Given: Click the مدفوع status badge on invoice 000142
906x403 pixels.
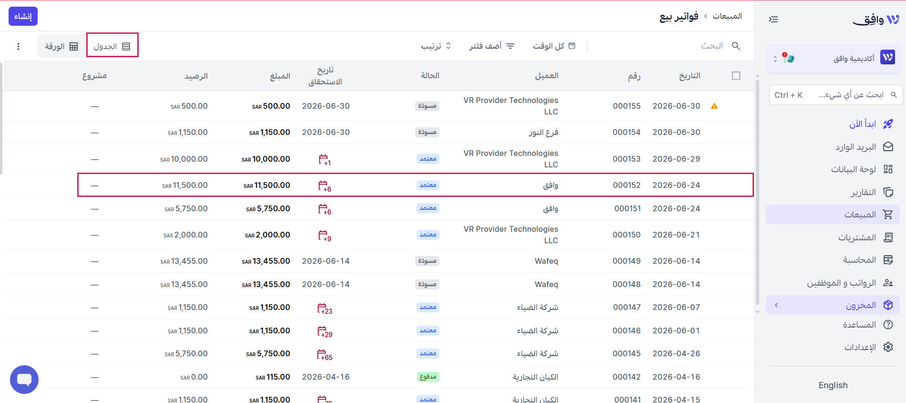Looking at the screenshot, I should coord(428,377).
